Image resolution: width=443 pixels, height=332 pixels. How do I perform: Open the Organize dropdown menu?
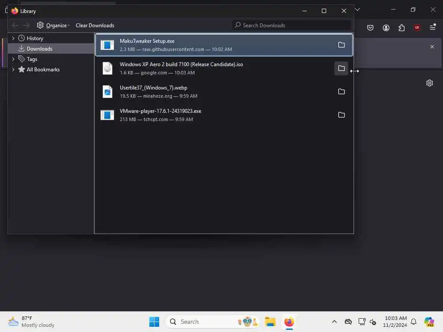[53, 26]
